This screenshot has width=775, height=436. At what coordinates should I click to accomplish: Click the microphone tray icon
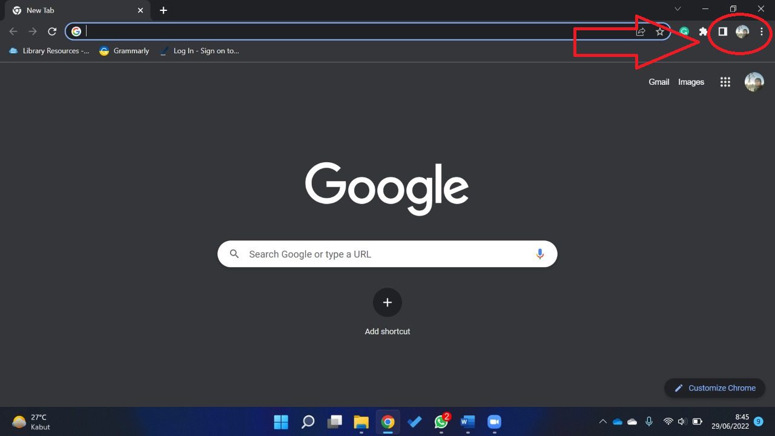[648, 421]
